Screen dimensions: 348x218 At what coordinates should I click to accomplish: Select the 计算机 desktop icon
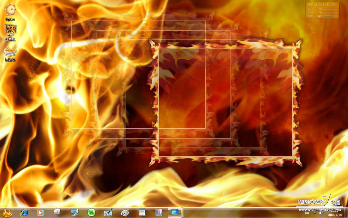click(10, 33)
